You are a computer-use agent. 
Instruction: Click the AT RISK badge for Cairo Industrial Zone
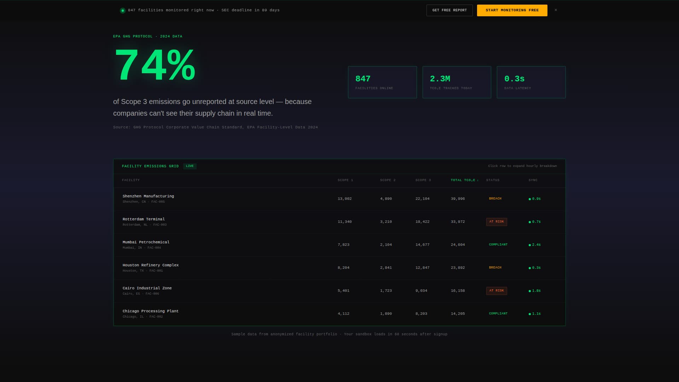[x=497, y=291]
